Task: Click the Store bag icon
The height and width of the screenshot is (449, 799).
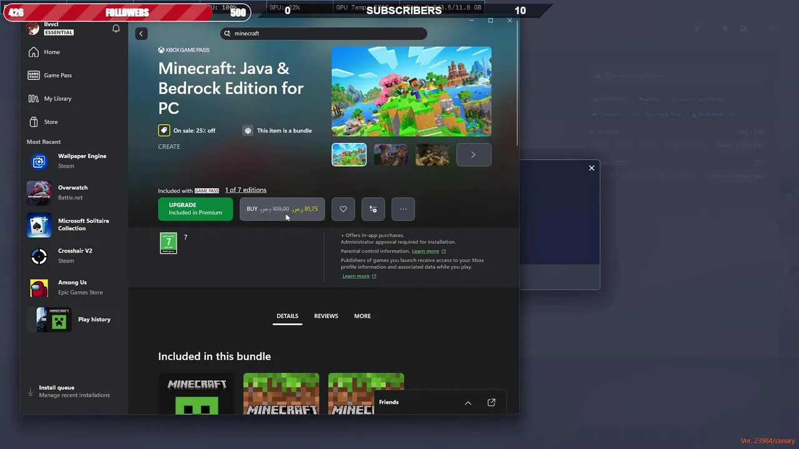Action: click(34, 122)
